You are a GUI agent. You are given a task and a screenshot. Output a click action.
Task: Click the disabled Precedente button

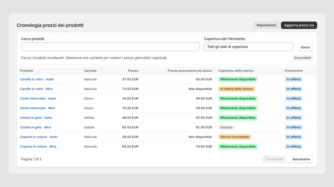pyautogui.click(x=274, y=159)
